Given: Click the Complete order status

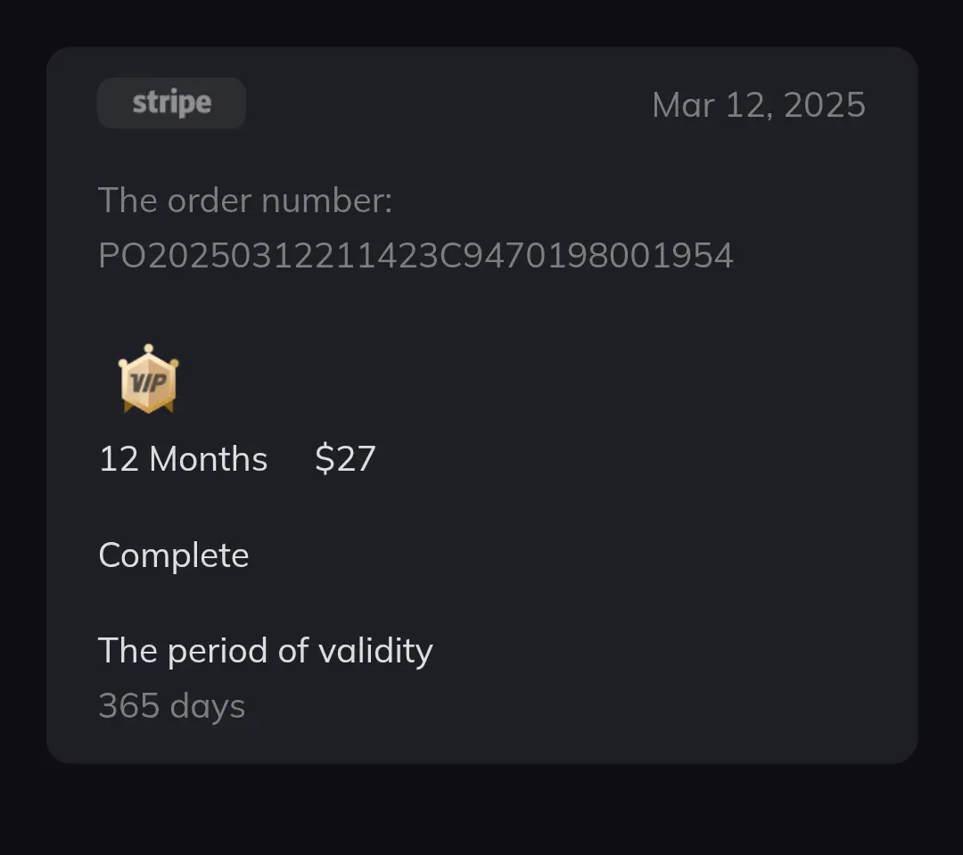Looking at the screenshot, I should point(174,555).
